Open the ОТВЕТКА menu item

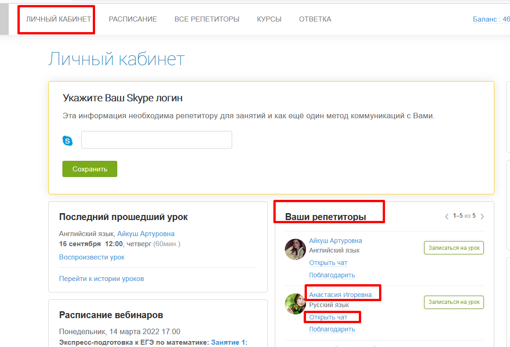coord(315,19)
